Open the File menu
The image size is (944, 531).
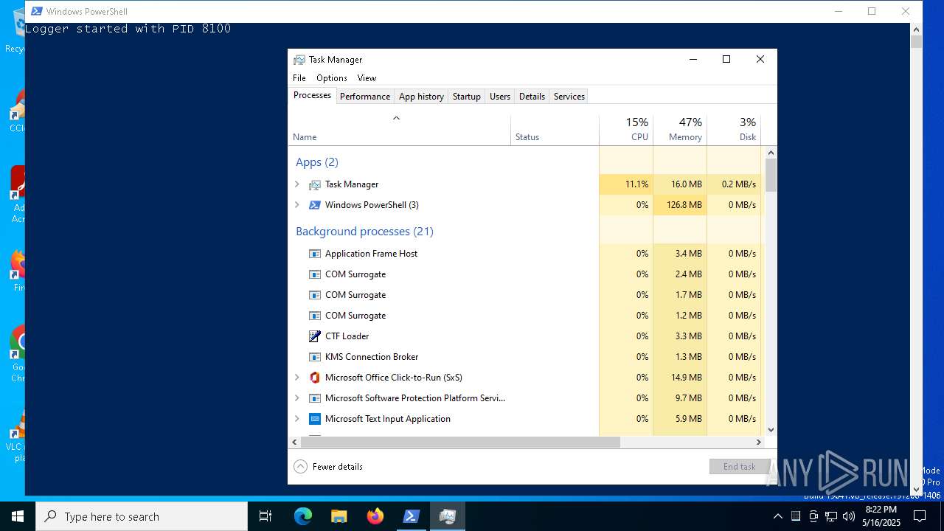[299, 78]
